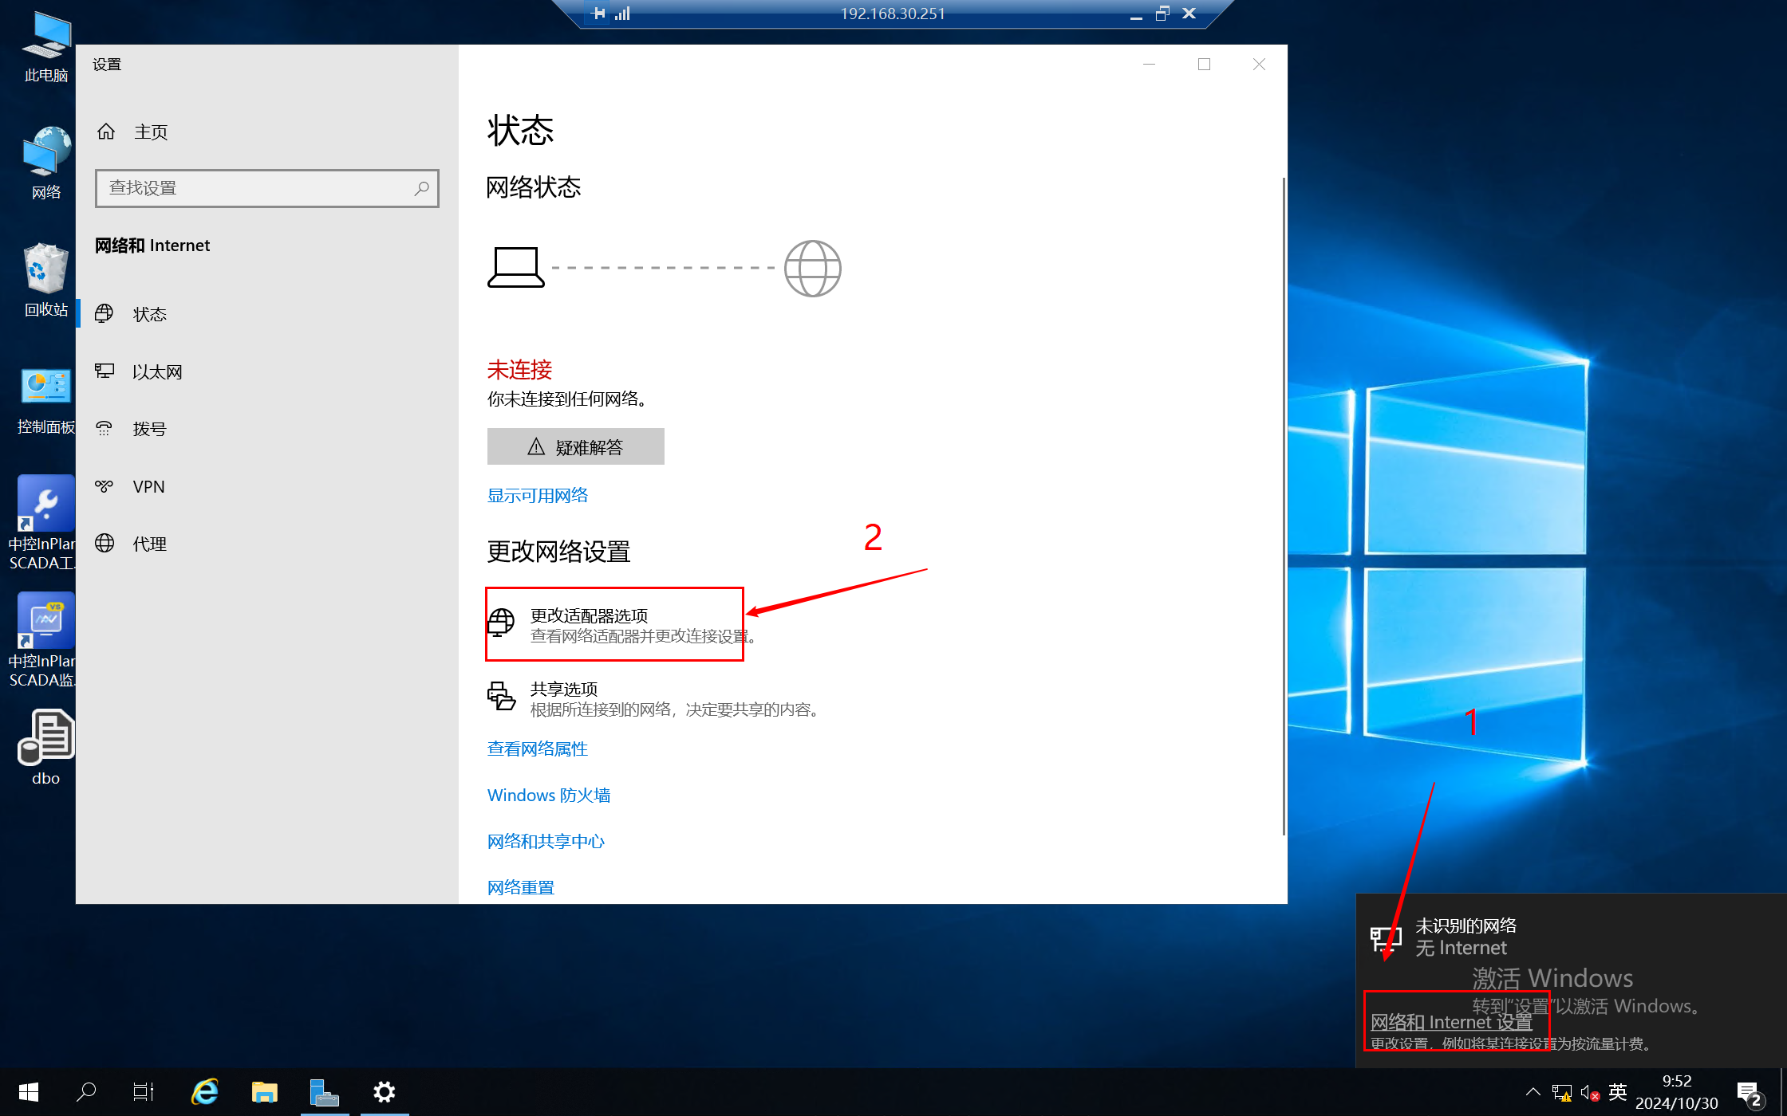This screenshot has height=1116, width=1787.
Task: Open Internet Explorer from taskbar
Action: tap(205, 1092)
